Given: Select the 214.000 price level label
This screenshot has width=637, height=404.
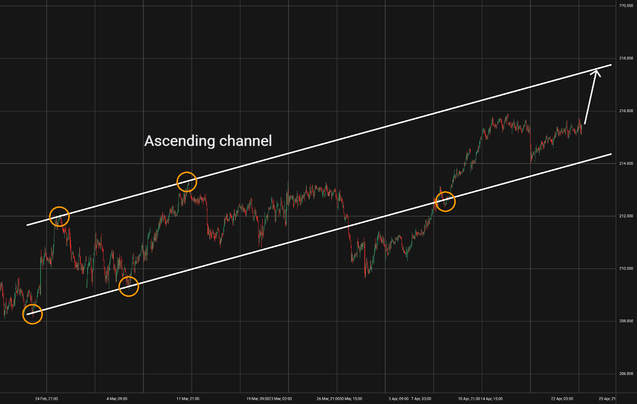Looking at the screenshot, I should (x=626, y=164).
